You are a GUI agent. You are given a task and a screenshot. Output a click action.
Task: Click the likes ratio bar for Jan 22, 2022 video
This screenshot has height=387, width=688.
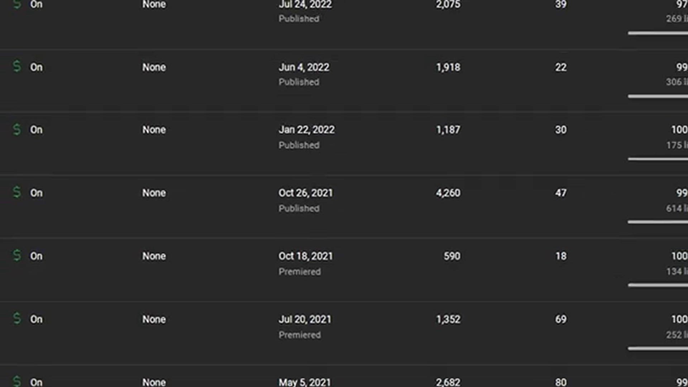(x=658, y=159)
